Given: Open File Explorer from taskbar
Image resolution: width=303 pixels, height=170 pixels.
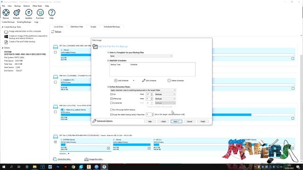Looking at the screenshot, I should coord(35,167).
